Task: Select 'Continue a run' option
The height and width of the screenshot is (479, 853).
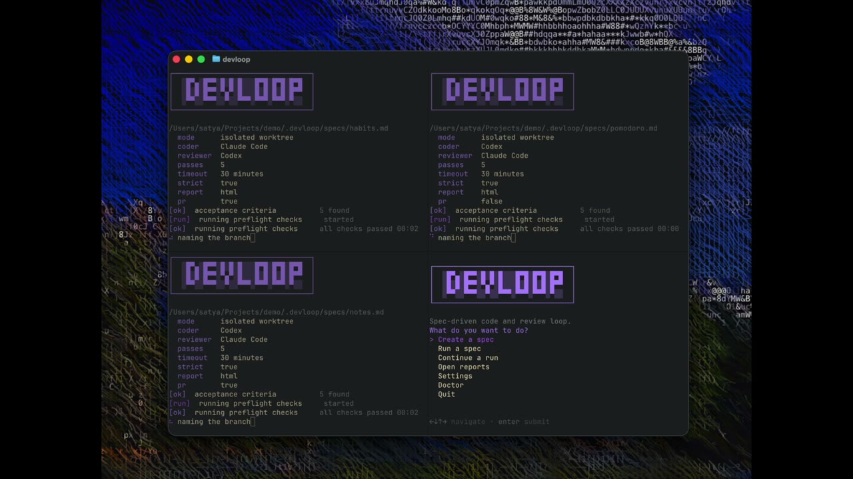Action: tap(468, 358)
